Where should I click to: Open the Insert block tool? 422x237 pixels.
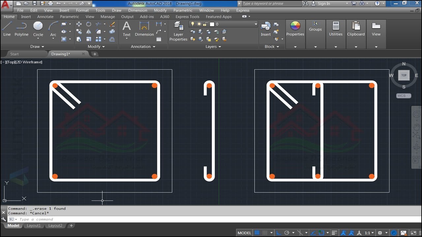coord(266,29)
